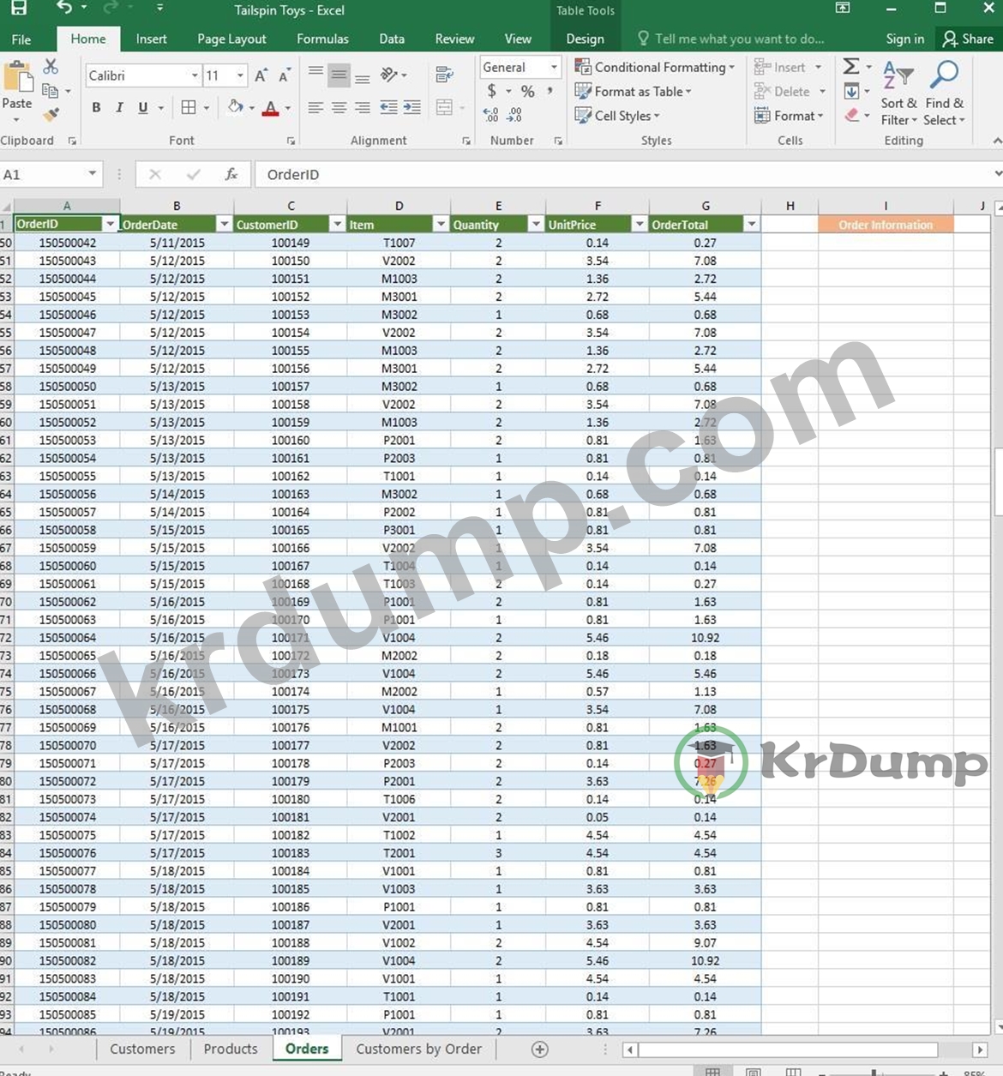Open the OrderTotal column filter dropdown
Screen dimensions: 1003x1076
[751, 225]
